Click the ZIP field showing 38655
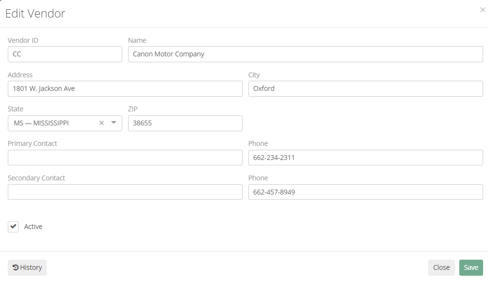The height and width of the screenshot is (283, 488). click(x=185, y=123)
